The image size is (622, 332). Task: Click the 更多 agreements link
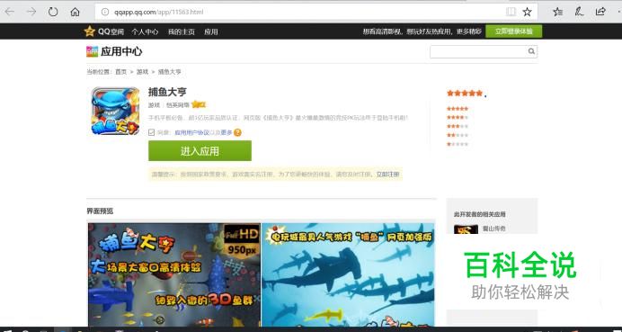(227, 132)
